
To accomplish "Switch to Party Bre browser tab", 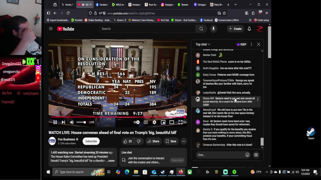I will [216, 4].
